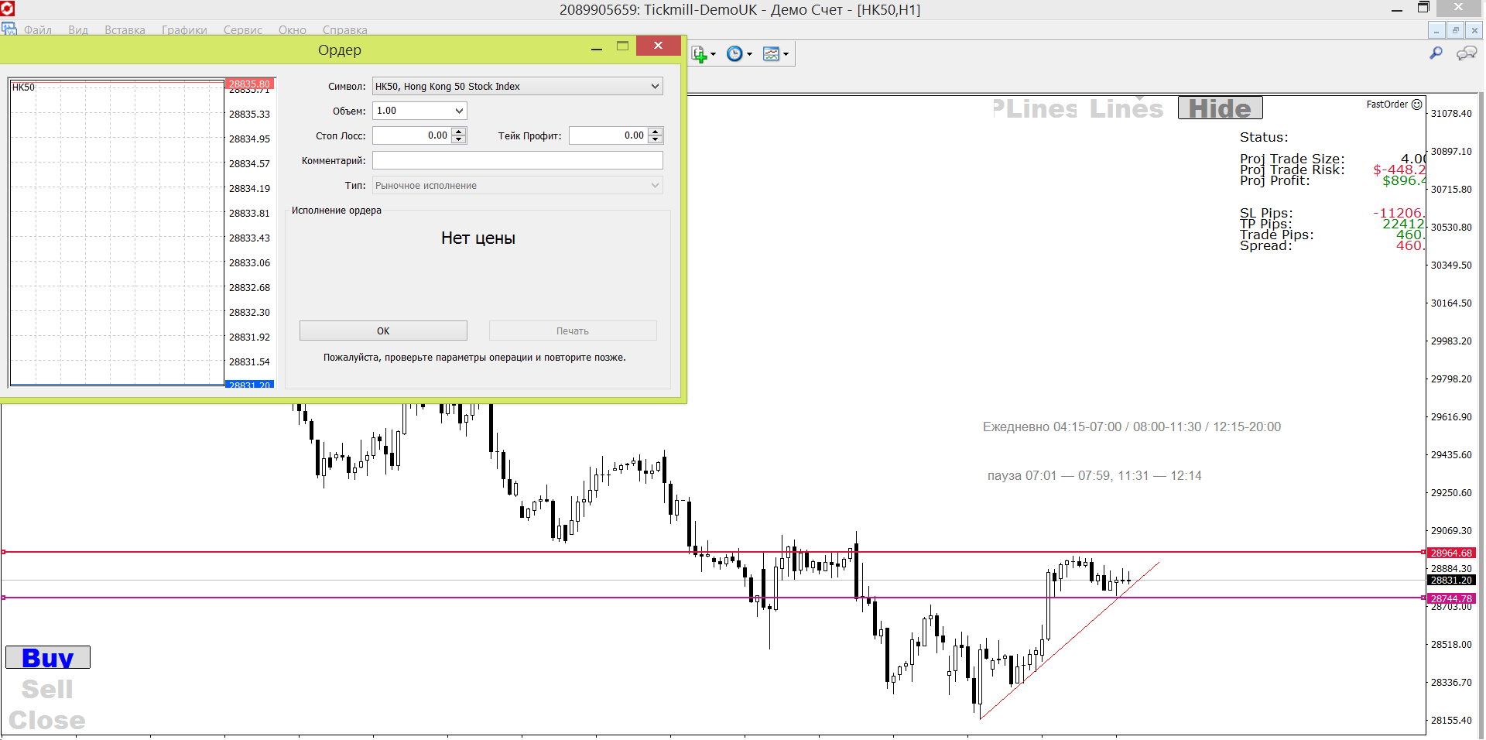The height and width of the screenshot is (740, 1486).
Task: Expand the Символ dropdown in Order dialog
Action: (655, 86)
